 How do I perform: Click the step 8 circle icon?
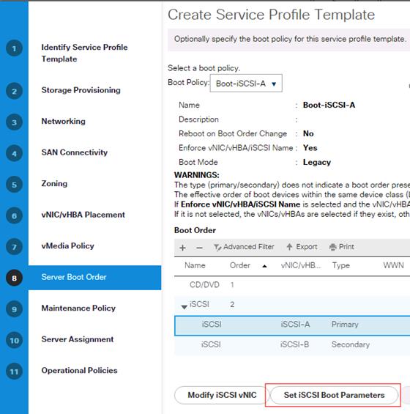click(14, 278)
